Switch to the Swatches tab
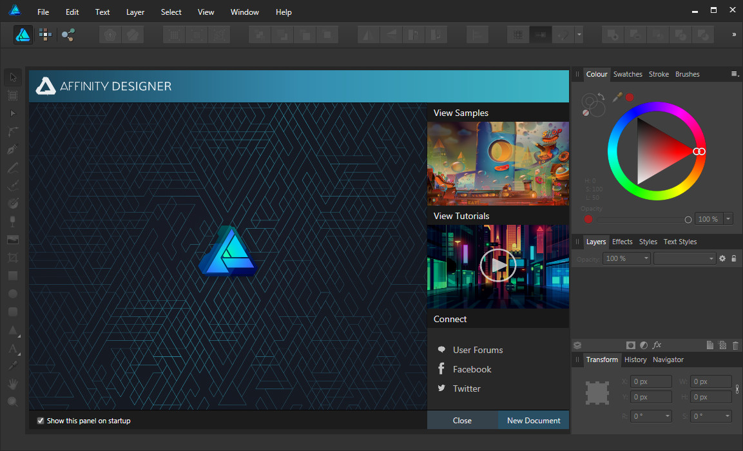This screenshot has width=743, height=451. pyautogui.click(x=628, y=74)
